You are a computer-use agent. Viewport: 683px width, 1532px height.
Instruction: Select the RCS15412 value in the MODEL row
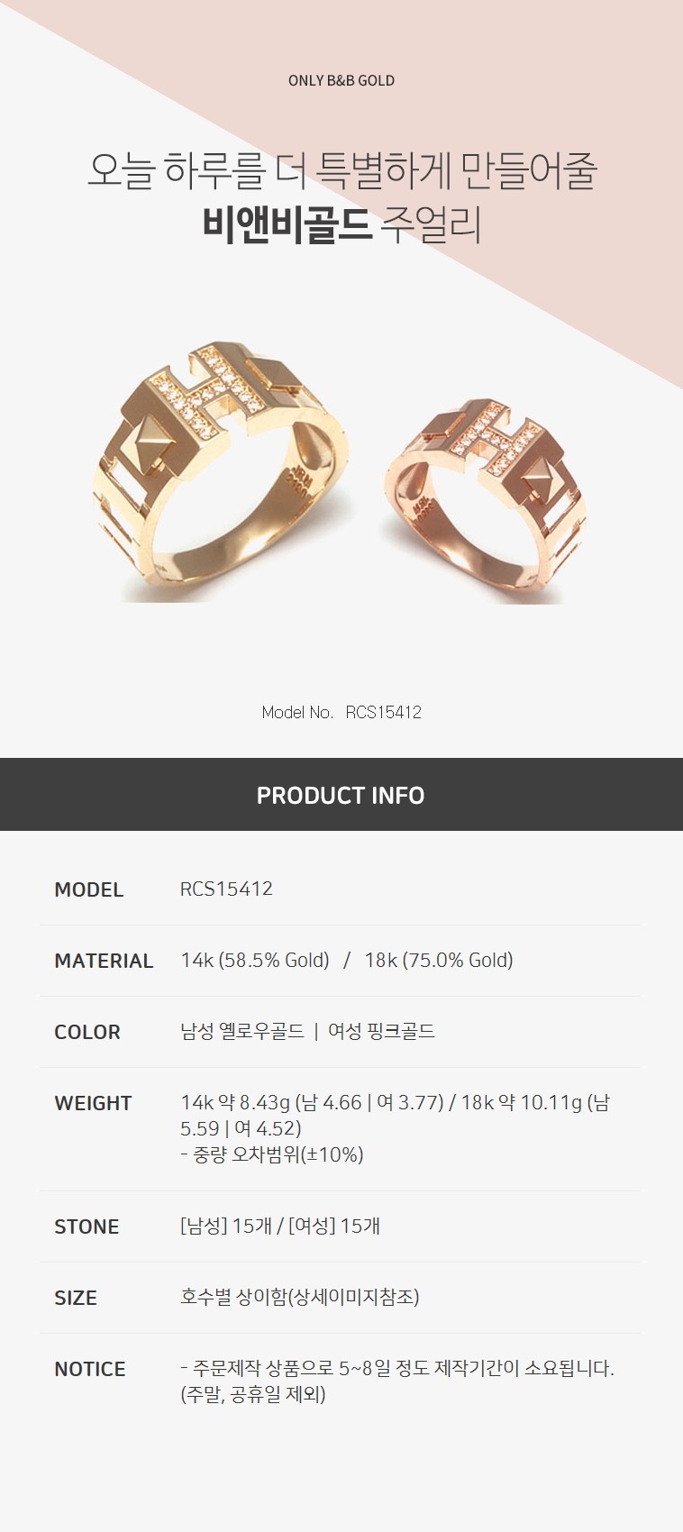click(x=226, y=889)
